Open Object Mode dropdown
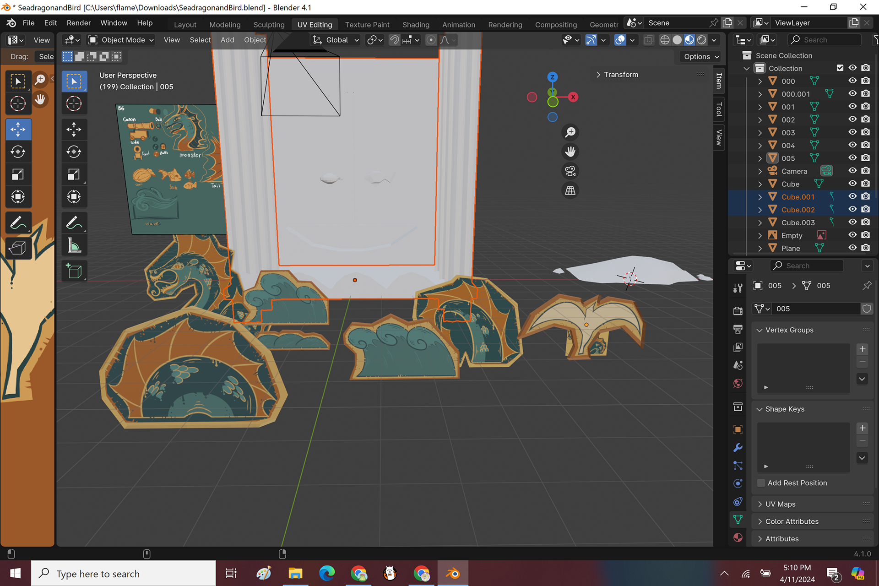Screen dimensions: 879x586 point(121,40)
